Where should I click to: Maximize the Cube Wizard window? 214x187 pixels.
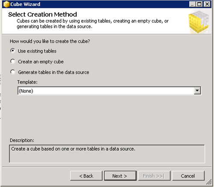[199, 4]
